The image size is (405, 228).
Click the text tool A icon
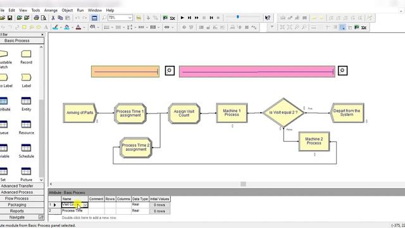coord(46,27)
